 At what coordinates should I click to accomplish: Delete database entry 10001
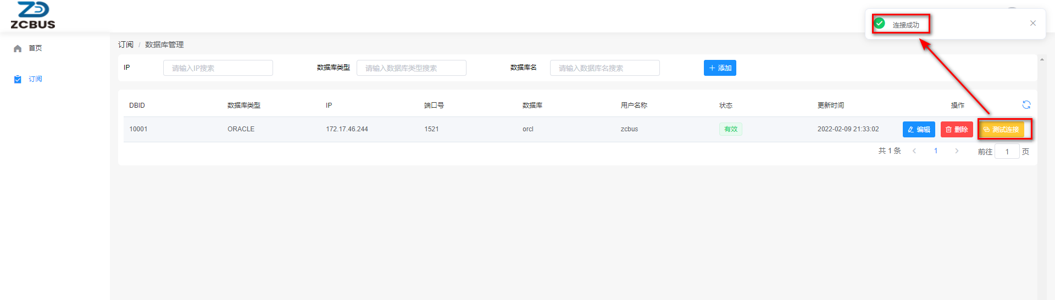[957, 130]
